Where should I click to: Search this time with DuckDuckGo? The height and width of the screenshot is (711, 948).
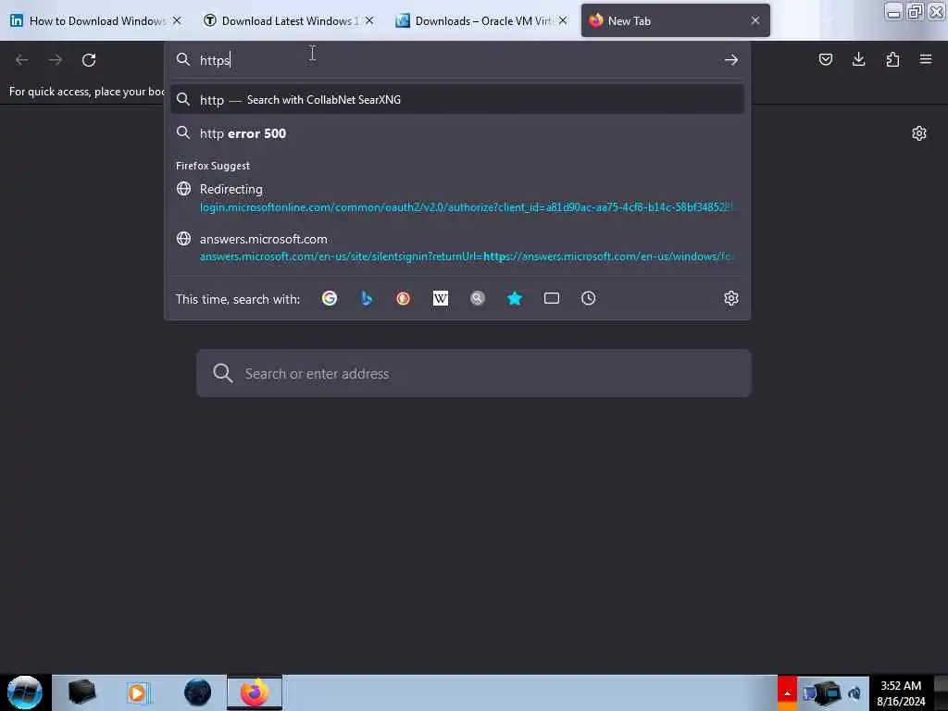[404, 298]
